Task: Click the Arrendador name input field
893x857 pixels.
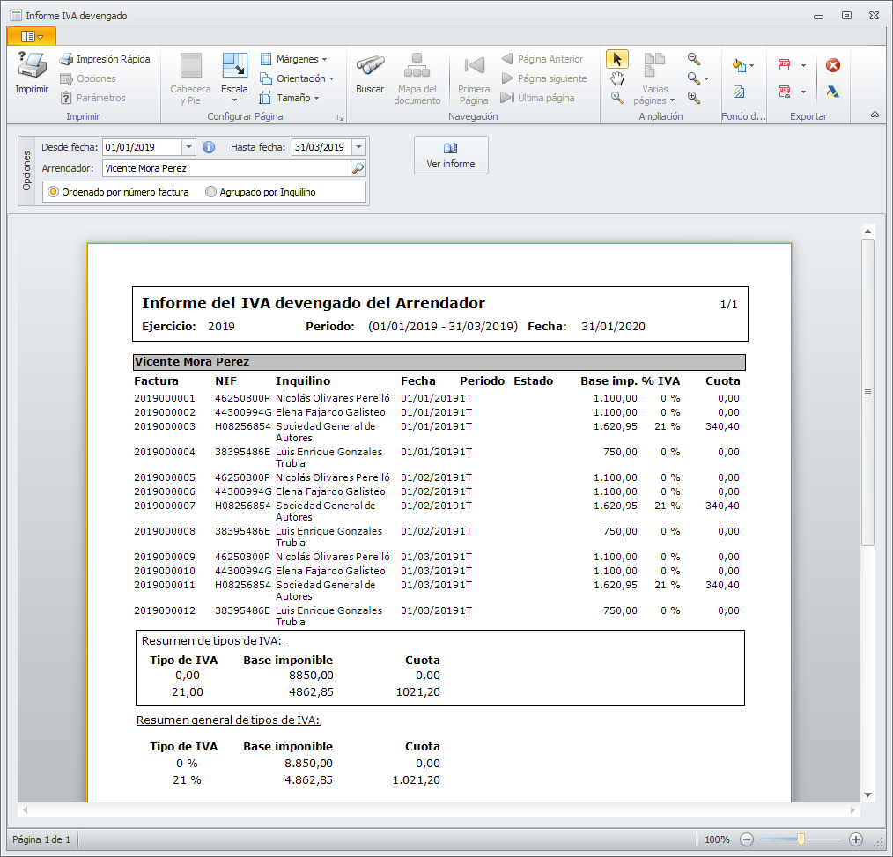Action: 225,168
